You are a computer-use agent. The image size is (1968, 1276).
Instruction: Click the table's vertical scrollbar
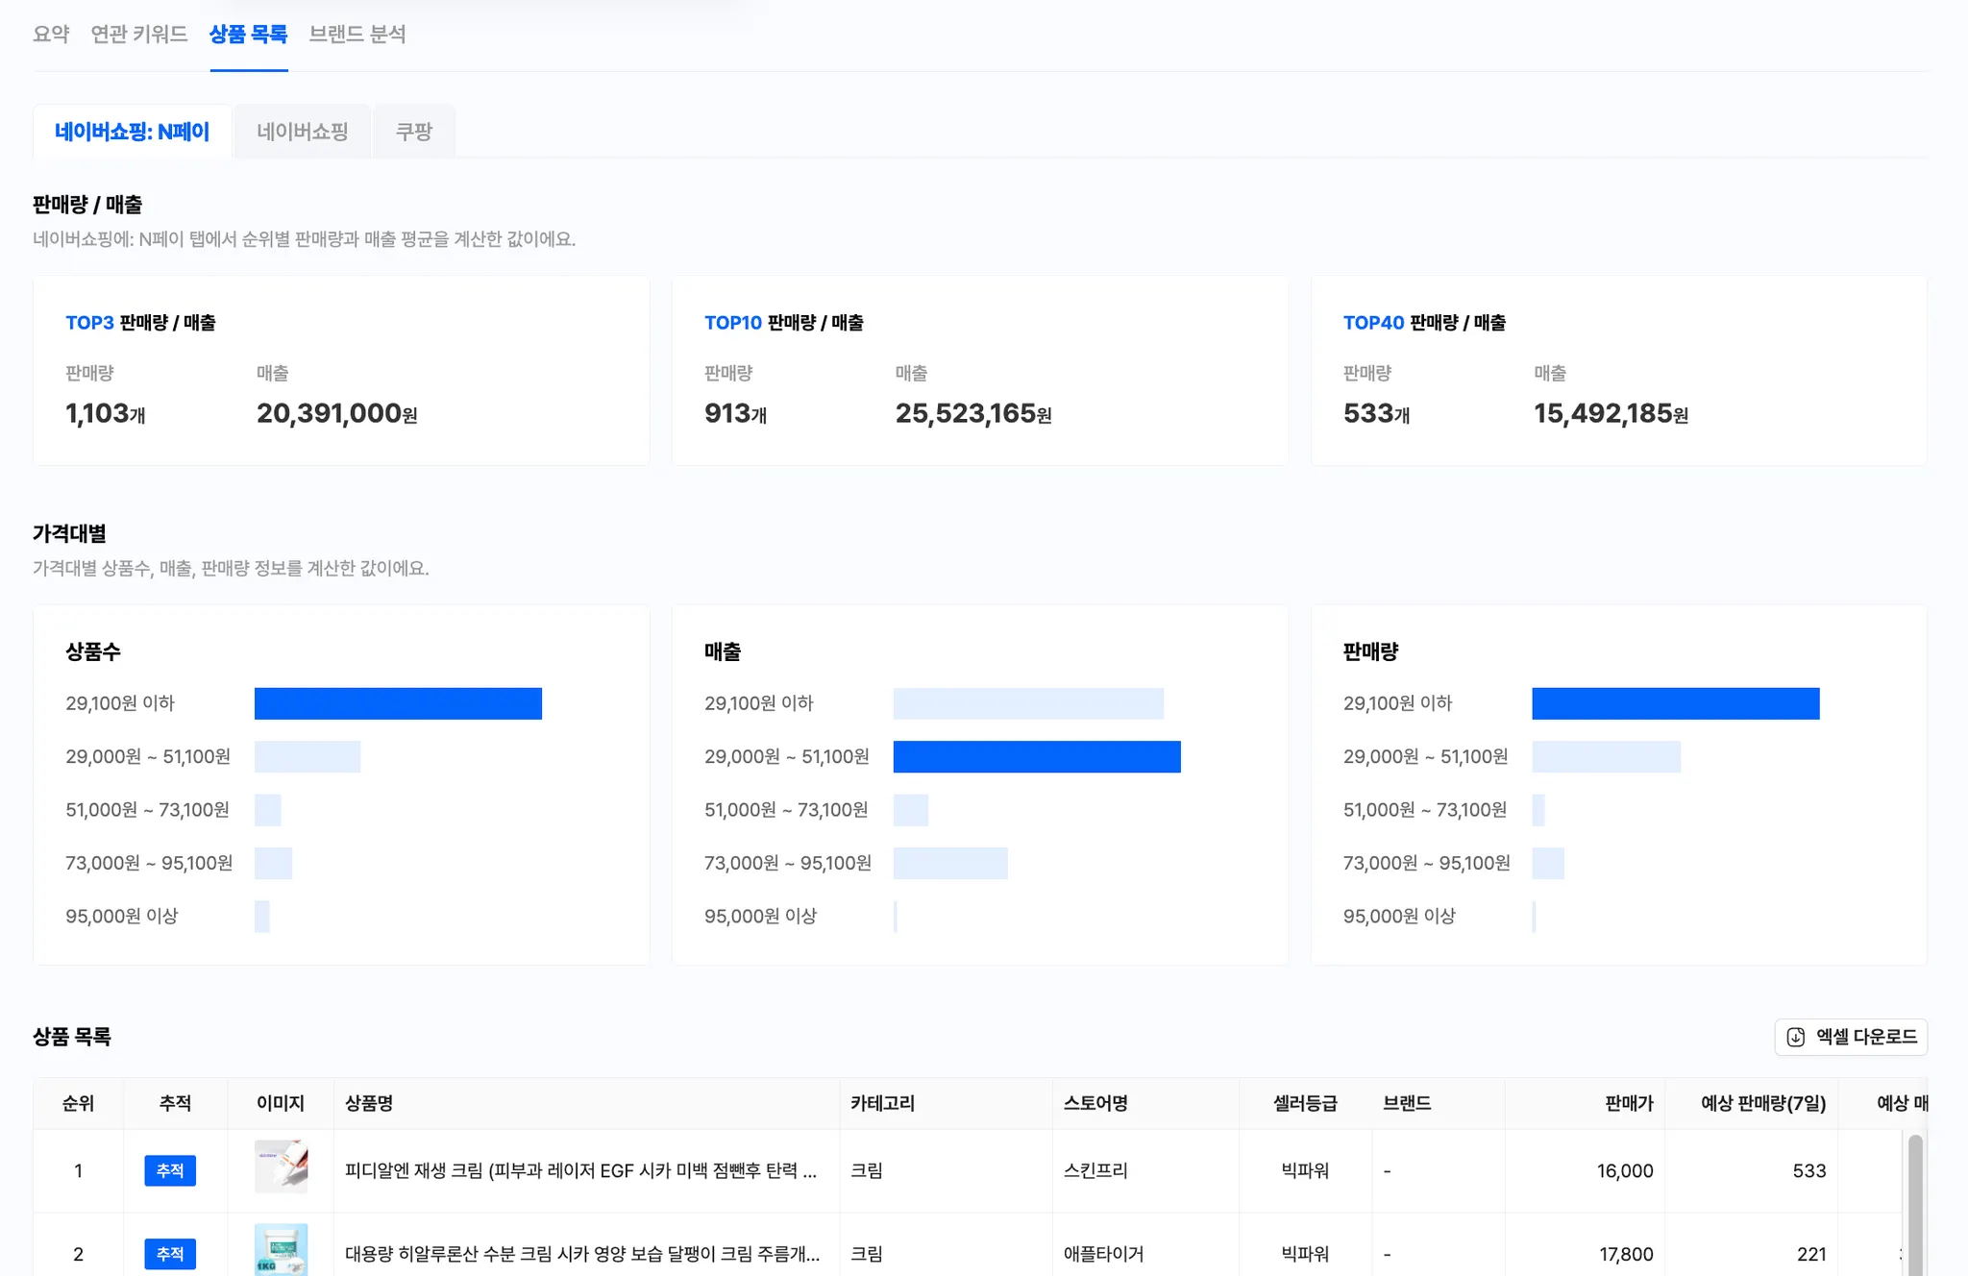[x=1914, y=1201]
